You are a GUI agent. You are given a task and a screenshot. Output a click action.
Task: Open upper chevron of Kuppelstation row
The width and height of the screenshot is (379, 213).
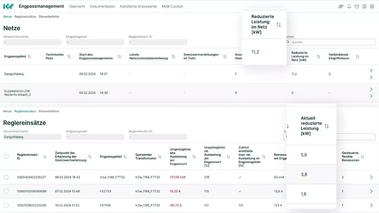tap(371, 89)
